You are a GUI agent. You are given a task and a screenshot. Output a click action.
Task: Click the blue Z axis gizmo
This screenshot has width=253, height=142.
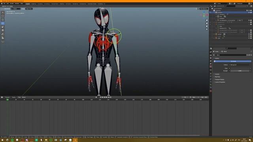click(204, 12)
